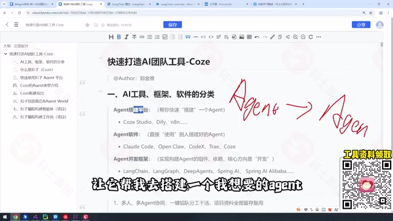Insert a table from the toolbar

point(249,37)
